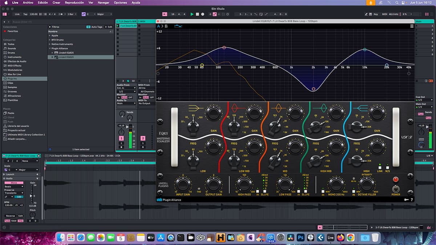Open the Edición menu

click(x=43, y=3)
